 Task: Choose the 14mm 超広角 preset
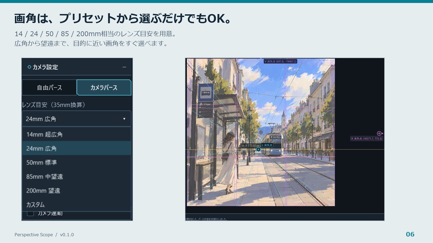tap(77, 135)
